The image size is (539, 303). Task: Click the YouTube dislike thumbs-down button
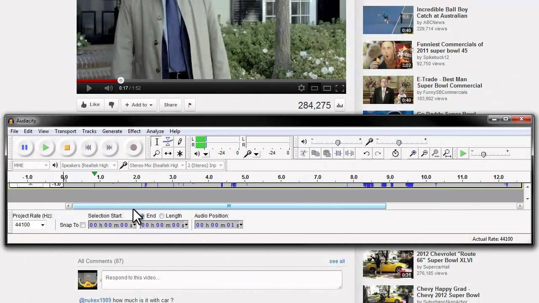[111, 105]
